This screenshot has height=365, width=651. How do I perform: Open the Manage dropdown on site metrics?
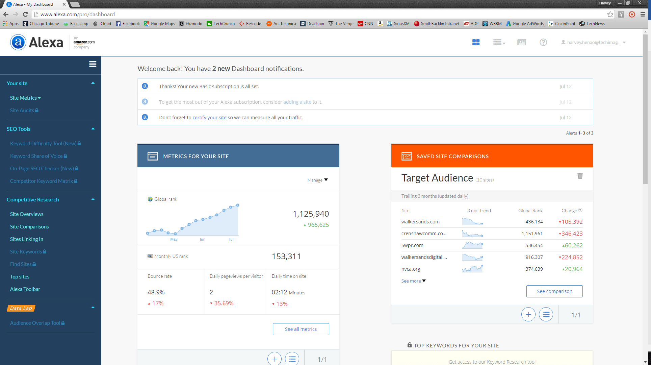coord(317,180)
